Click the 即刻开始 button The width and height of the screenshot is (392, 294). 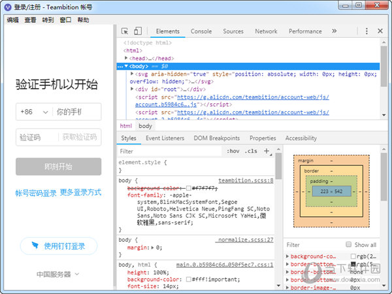click(59, 167)
